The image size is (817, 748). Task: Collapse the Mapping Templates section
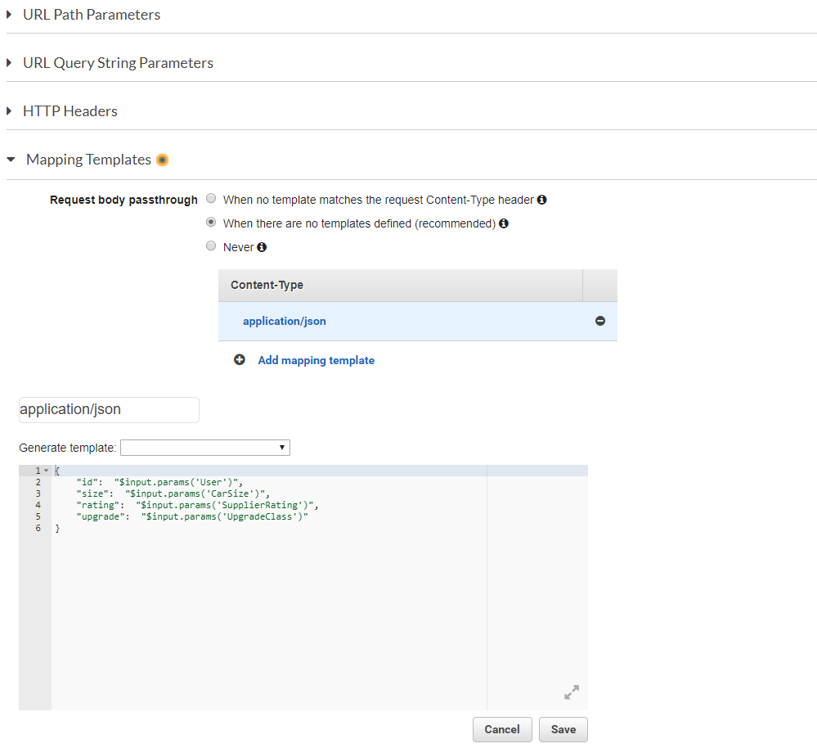(11, 160)
